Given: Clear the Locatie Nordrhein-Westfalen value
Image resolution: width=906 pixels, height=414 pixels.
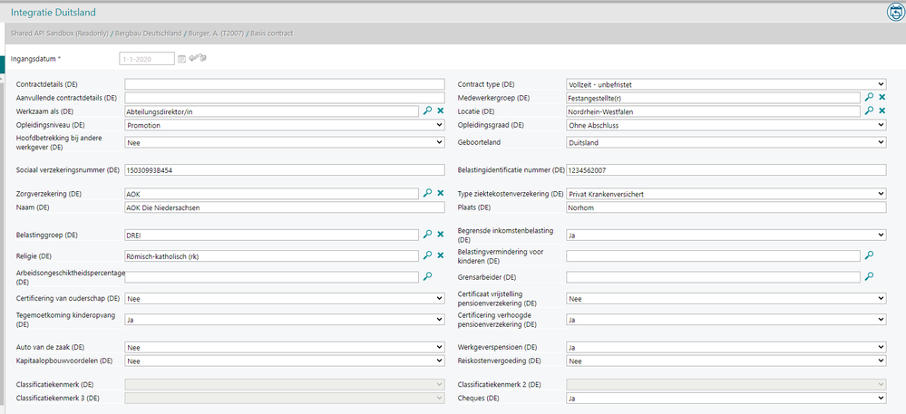Looking at the screenshot, I should [x=881, y=111].
